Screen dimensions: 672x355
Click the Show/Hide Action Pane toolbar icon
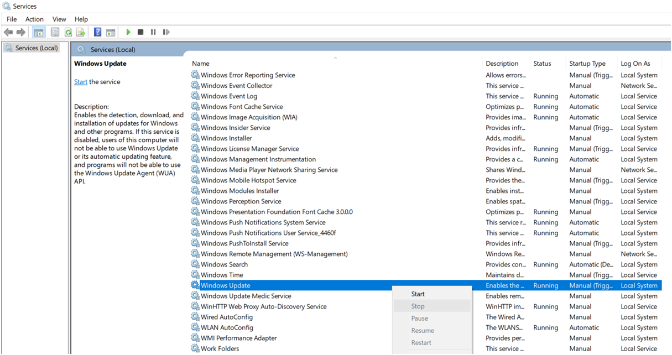click(x=111, y=32)
